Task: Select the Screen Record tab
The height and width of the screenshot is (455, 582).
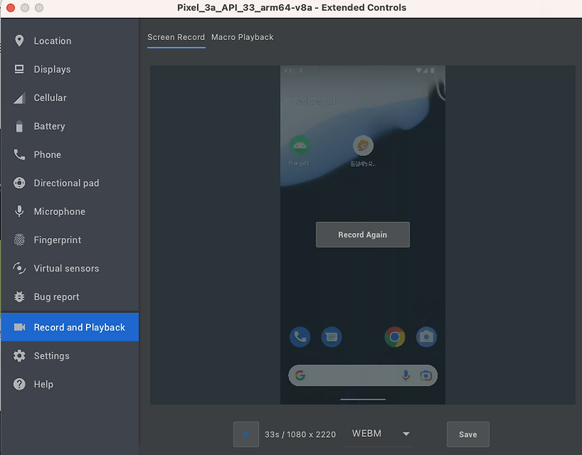Action: click(176, 36)
